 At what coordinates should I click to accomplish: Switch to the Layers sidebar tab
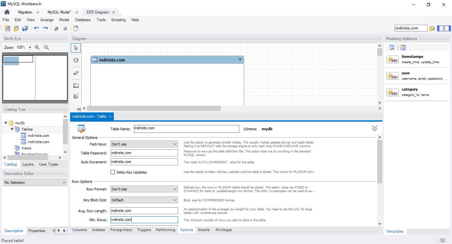pos(28,164)
